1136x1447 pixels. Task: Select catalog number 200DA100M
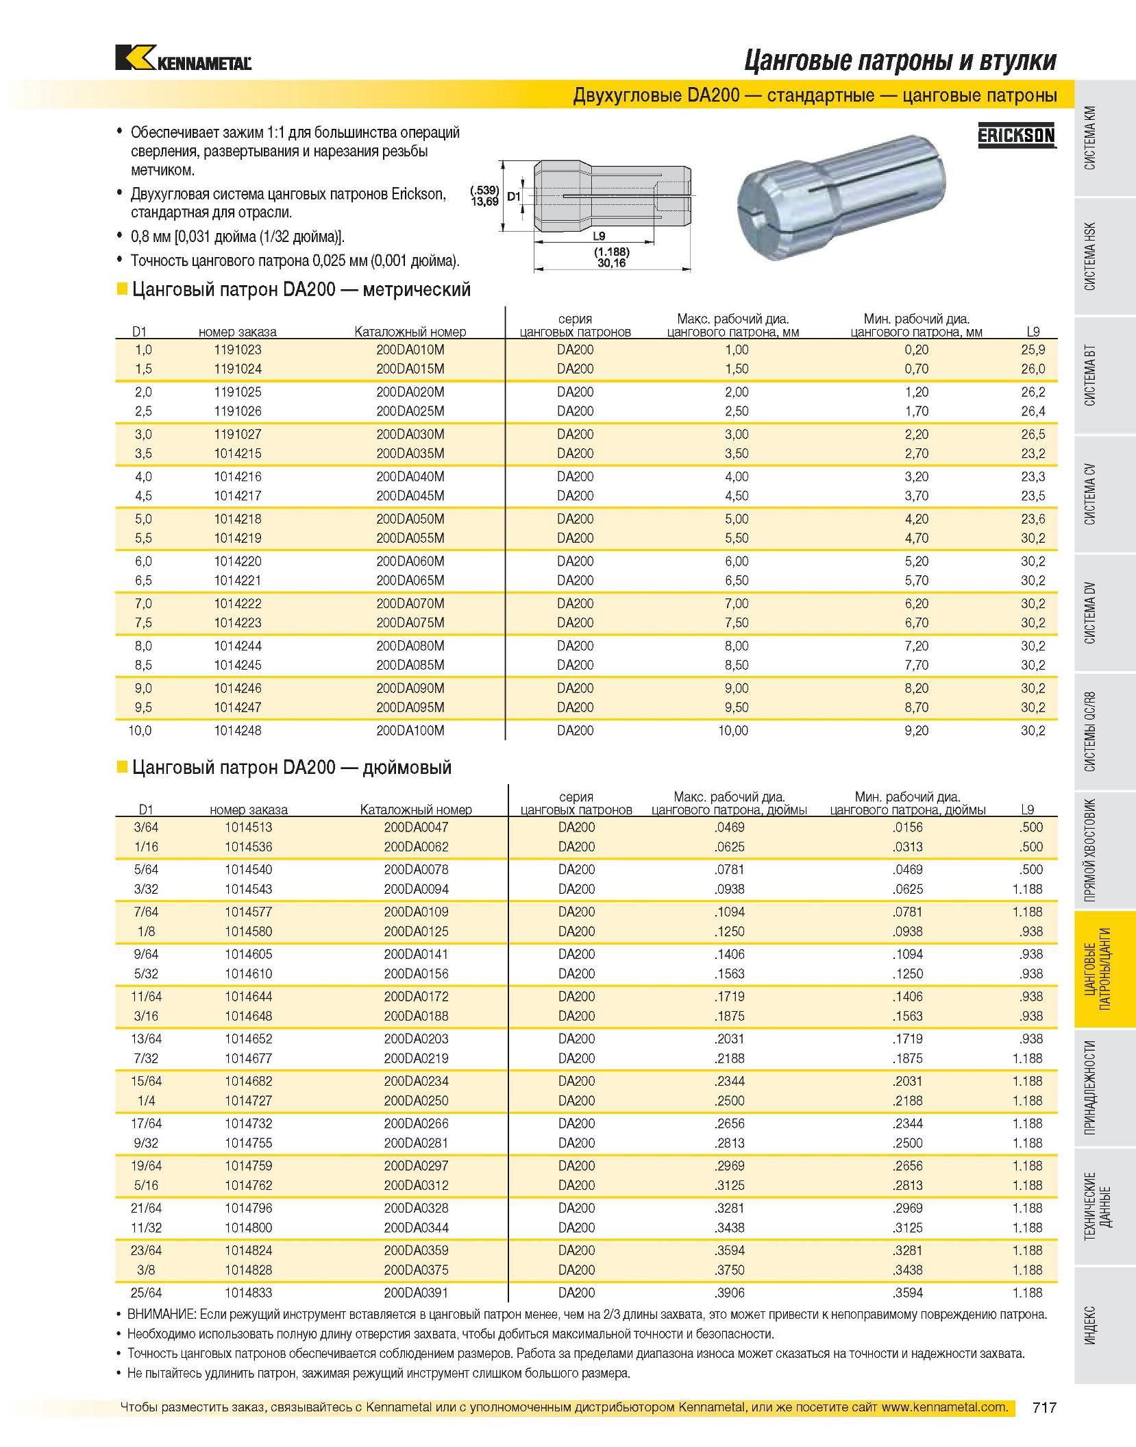pos(410,731)
